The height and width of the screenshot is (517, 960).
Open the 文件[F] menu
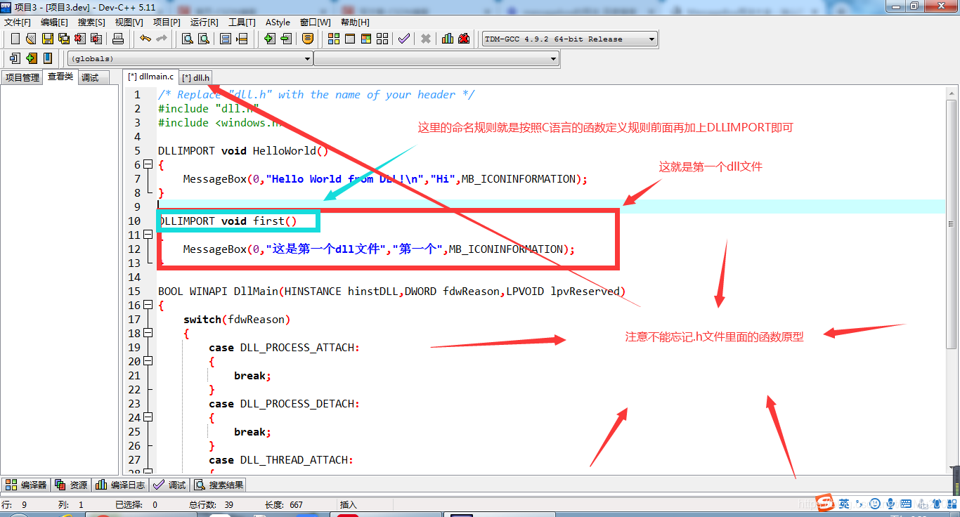[x=18, y=22]
